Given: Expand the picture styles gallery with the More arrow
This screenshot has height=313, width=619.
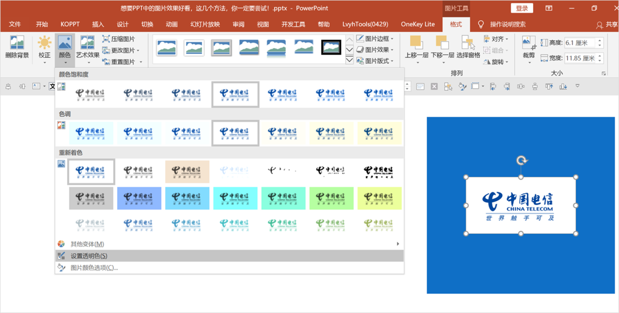Looking at the screenshot, I should [x=349, y=60].
